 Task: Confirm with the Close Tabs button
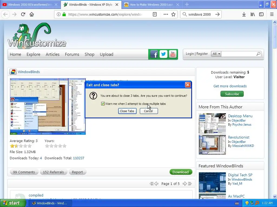coord(127,111)
